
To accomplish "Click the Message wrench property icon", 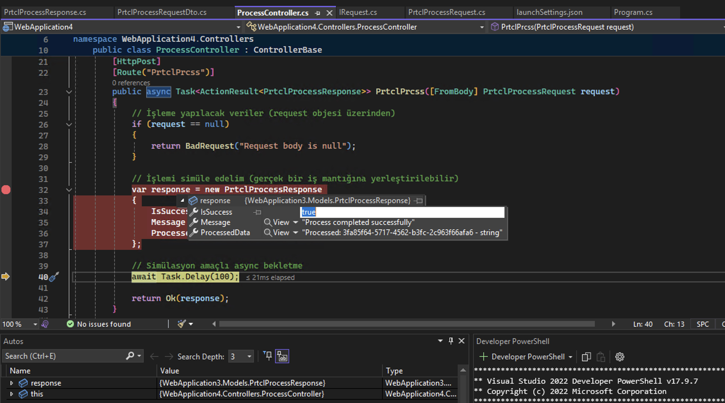I will 194,222.
